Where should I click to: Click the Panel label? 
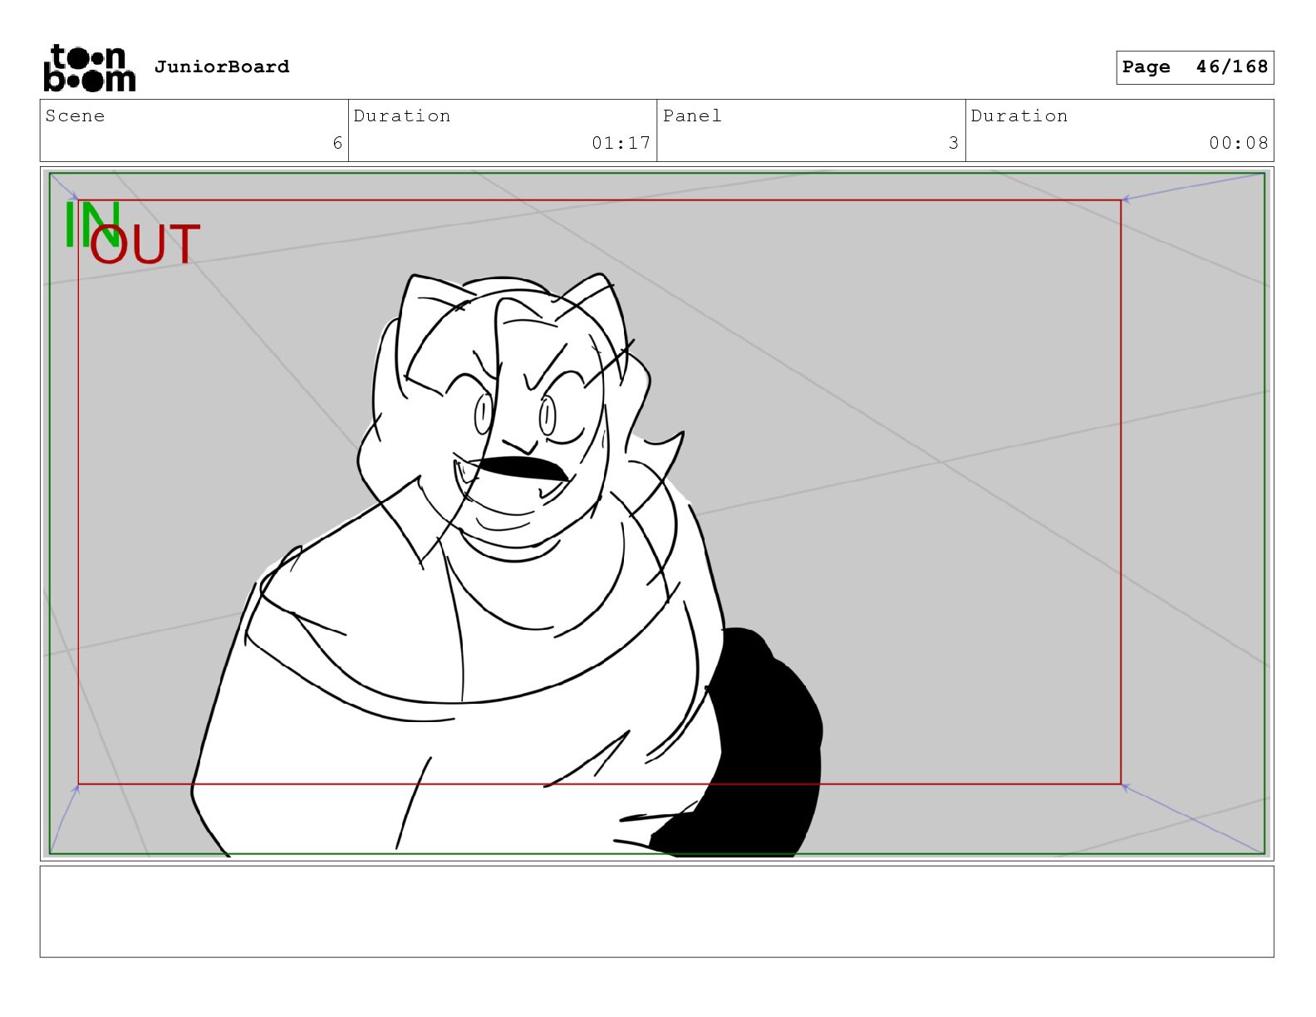coord(692,116)
